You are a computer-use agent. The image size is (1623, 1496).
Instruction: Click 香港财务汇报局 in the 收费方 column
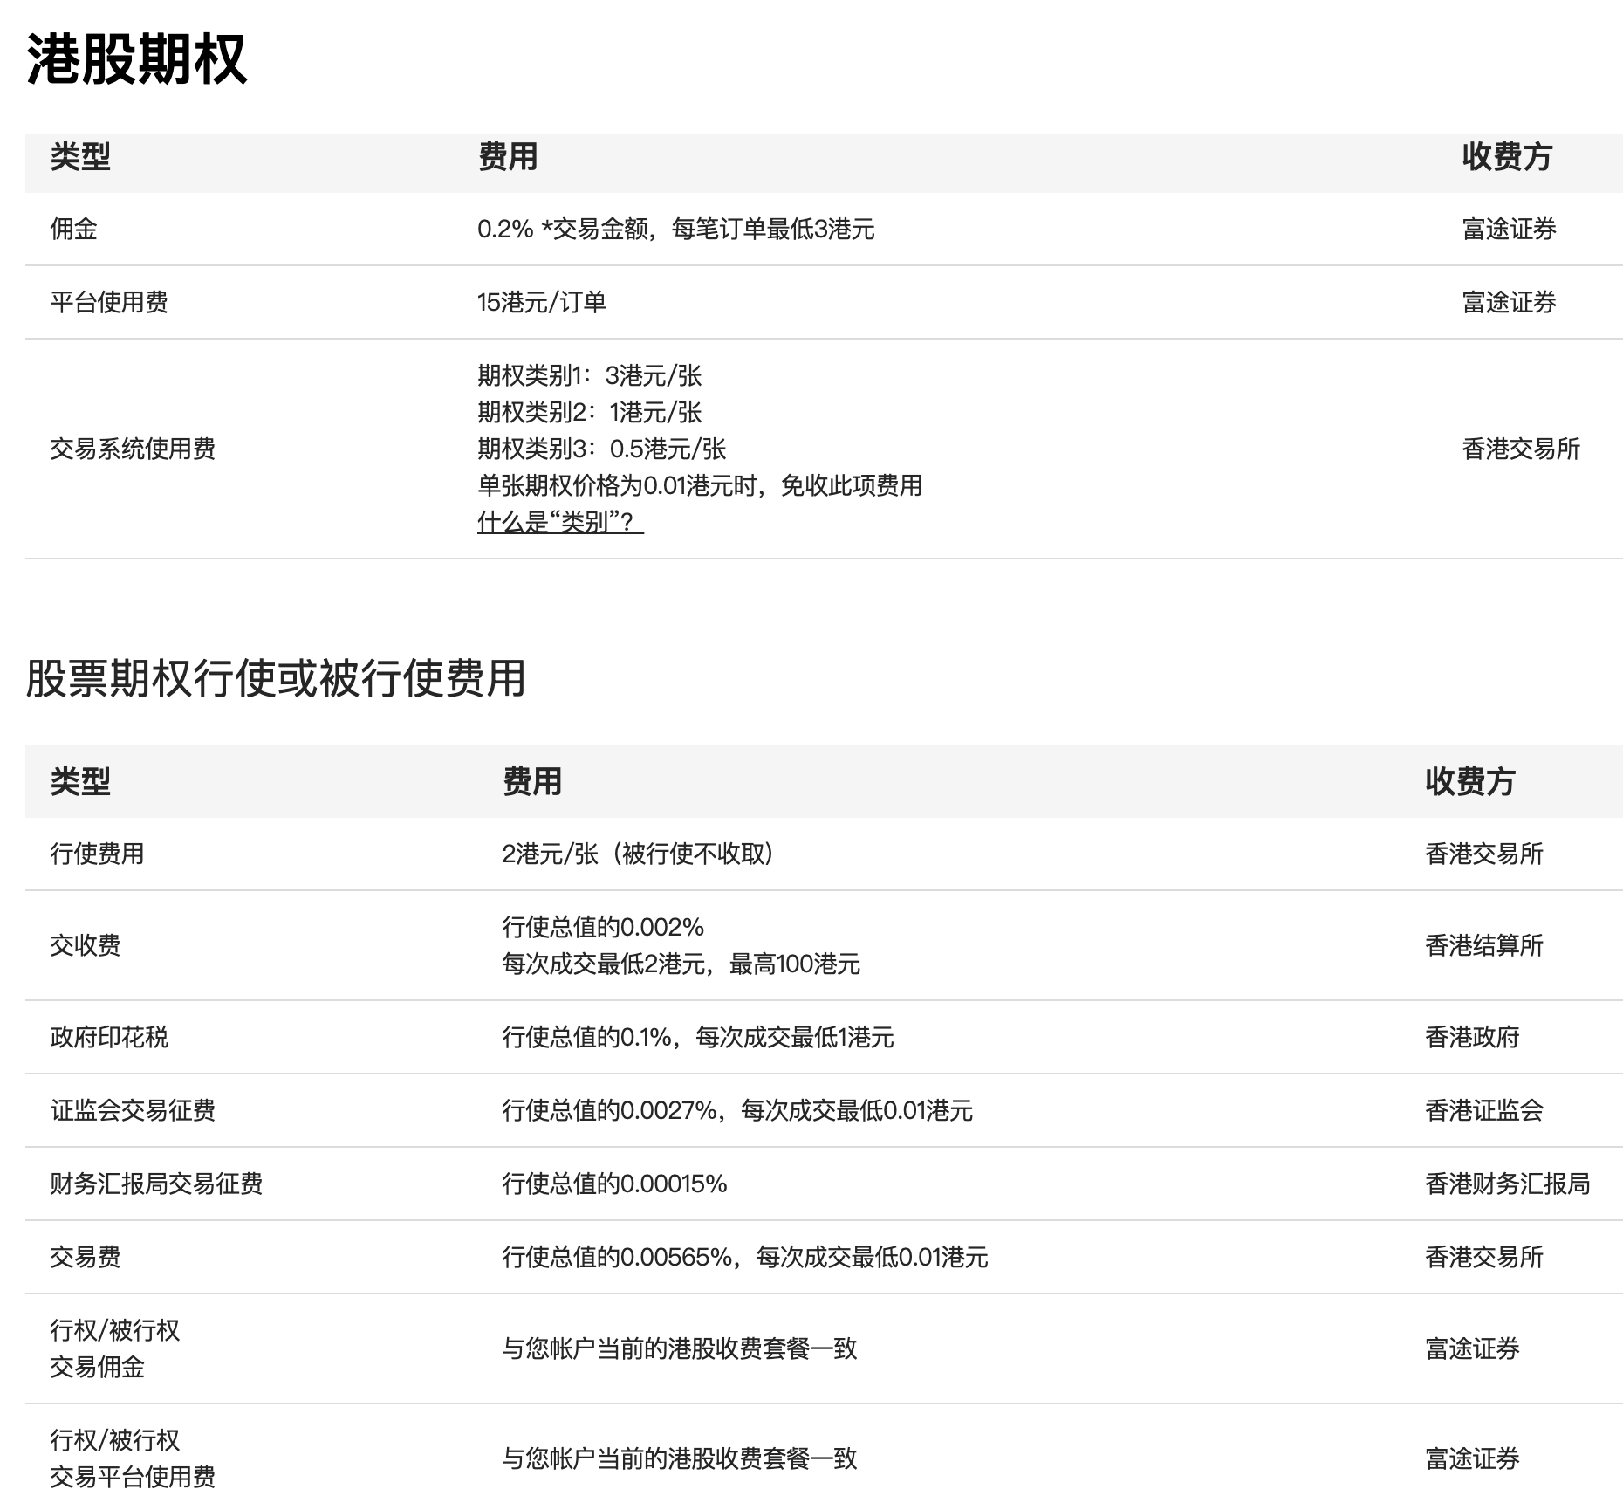[x=1507, y=1184]
